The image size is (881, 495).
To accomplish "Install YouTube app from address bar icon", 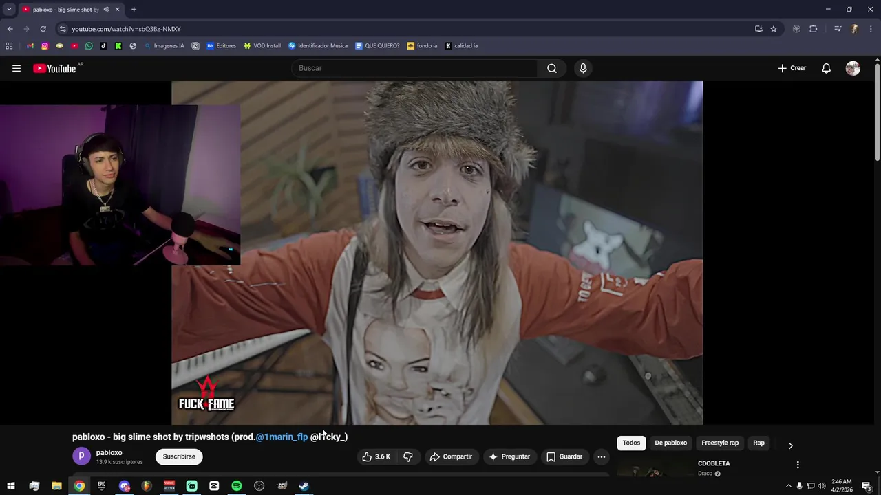I will [758, 29].
